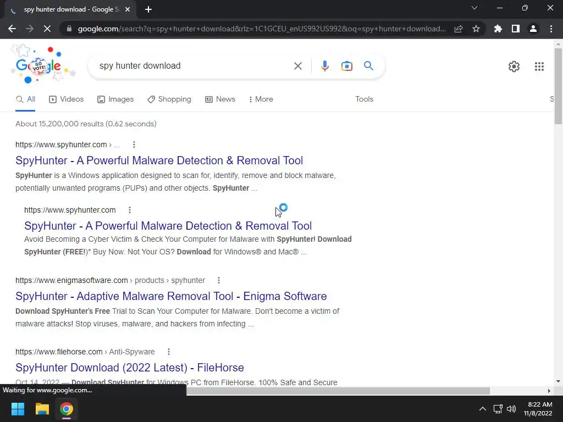Screen dimensions: 563x422
Task: Open SpyHunter Adaptive Malware Removal Enigma link
Action: [x=171, y=296]
